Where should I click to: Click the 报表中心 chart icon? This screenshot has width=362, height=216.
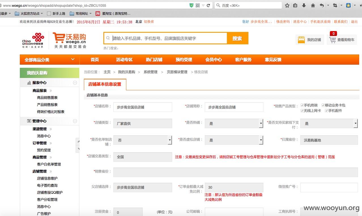click(29, 83)
